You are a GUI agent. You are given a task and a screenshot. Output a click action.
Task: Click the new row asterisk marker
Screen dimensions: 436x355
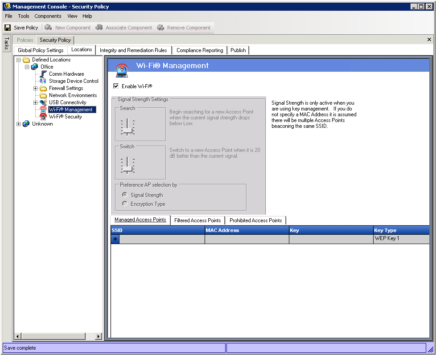click(115, 239)
